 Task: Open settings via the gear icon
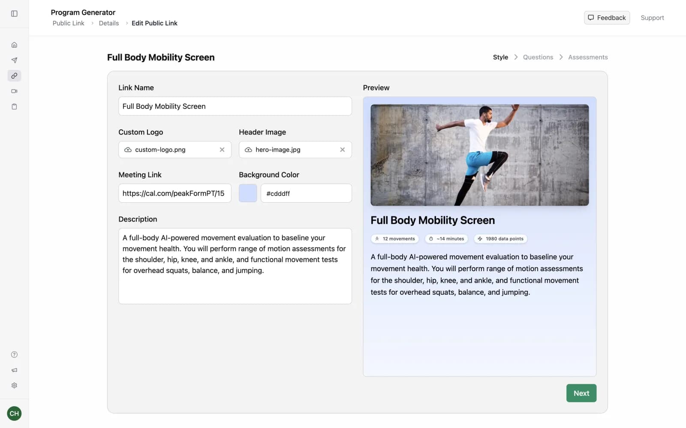click(x=14, y=385)
